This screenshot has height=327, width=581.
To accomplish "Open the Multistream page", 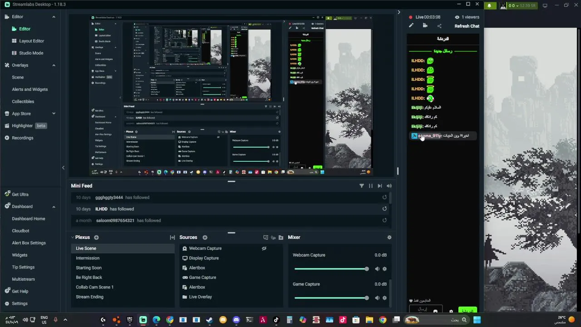I will 23,279.
